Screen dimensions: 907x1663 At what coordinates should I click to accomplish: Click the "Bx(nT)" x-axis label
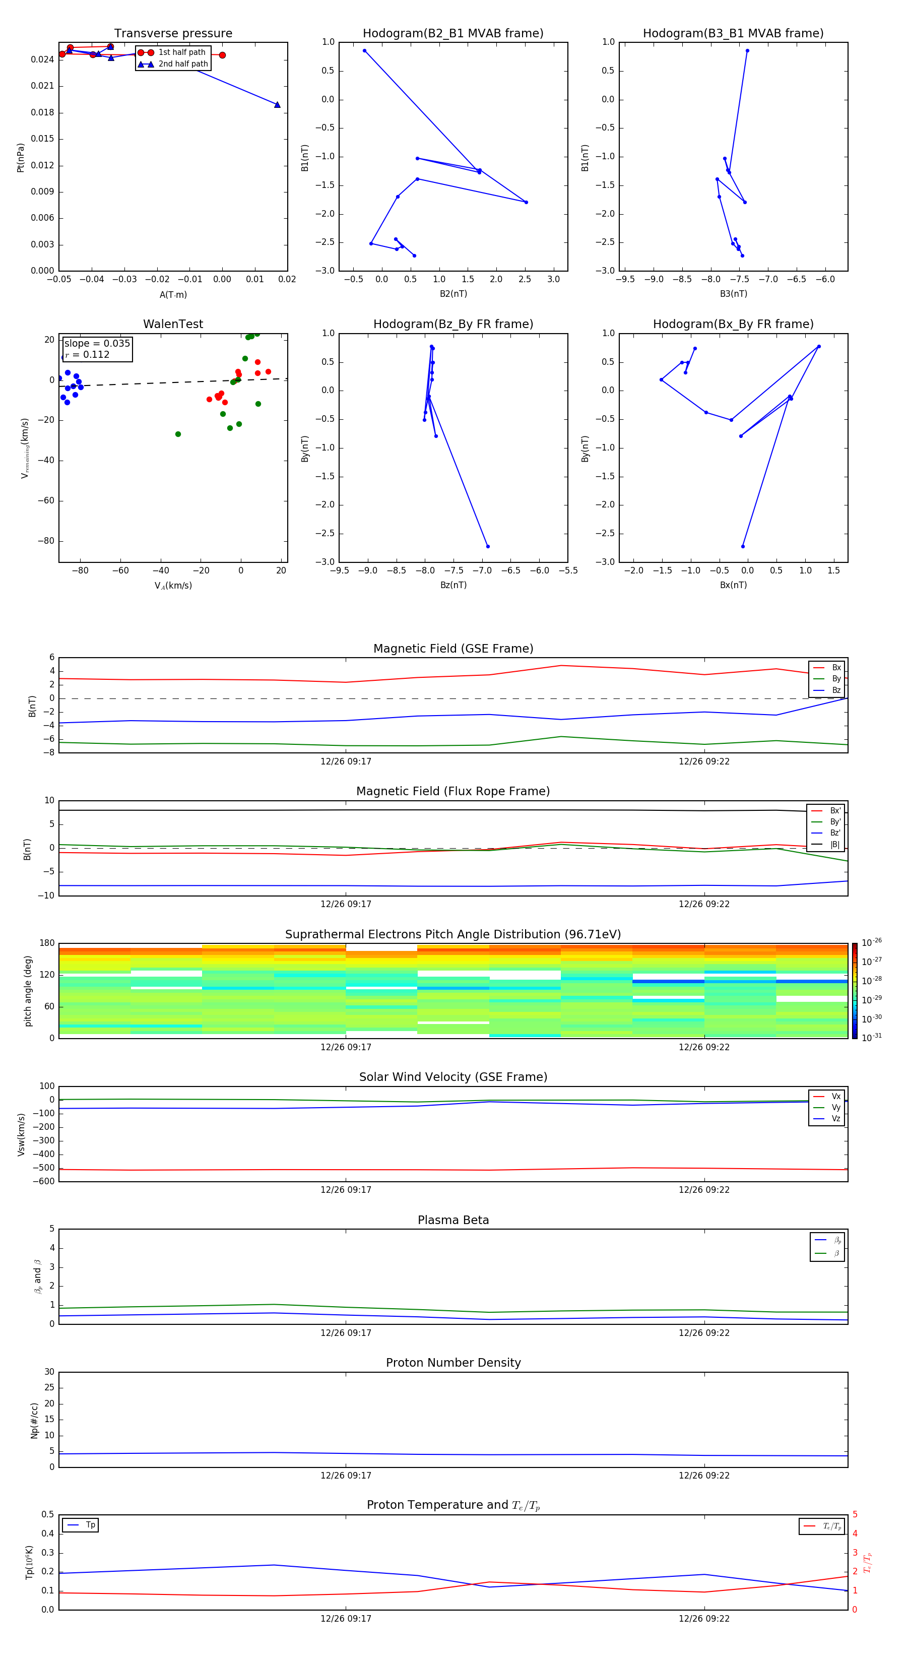pos(733,586)
